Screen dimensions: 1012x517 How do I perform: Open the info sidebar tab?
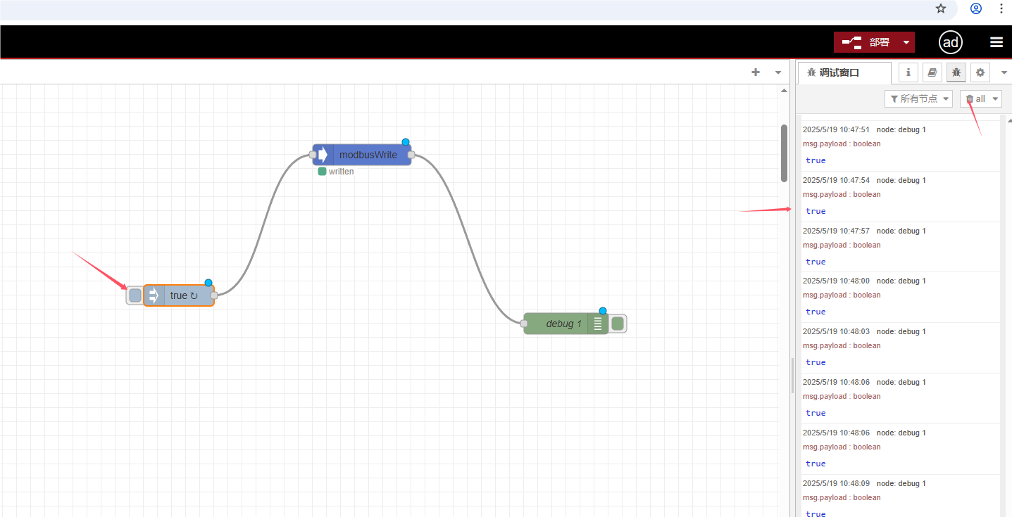908,72
